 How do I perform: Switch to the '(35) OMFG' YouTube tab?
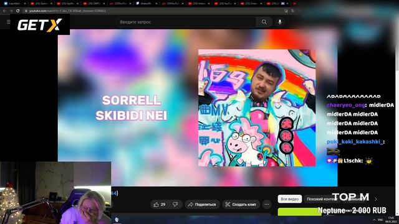tap(94, 4)
